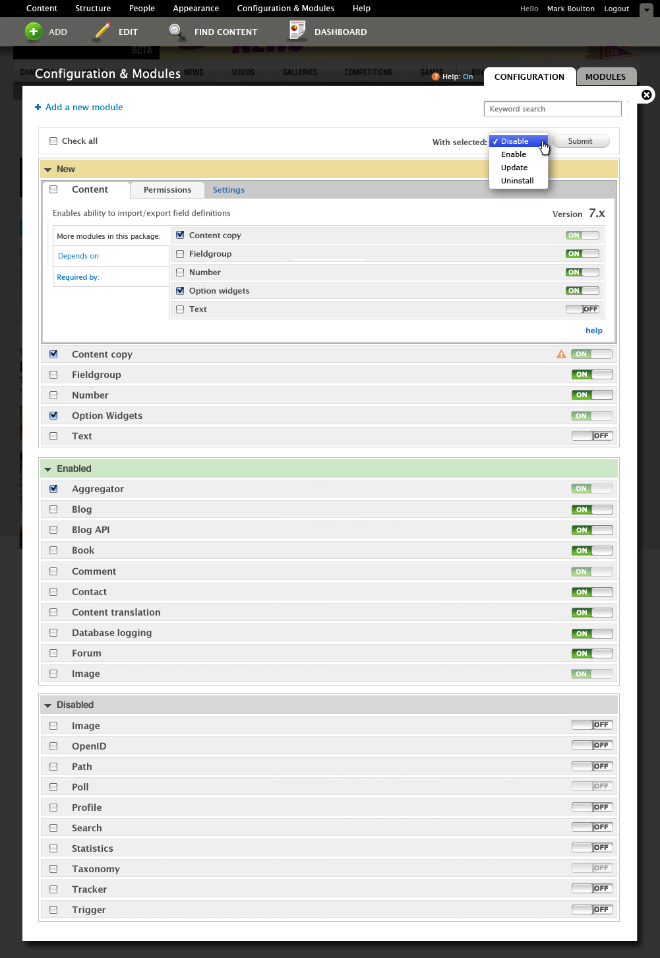Check the Fieldgroup row in the module list
The width and height of the screenshot is (660, 958).
tap(53, 375)
